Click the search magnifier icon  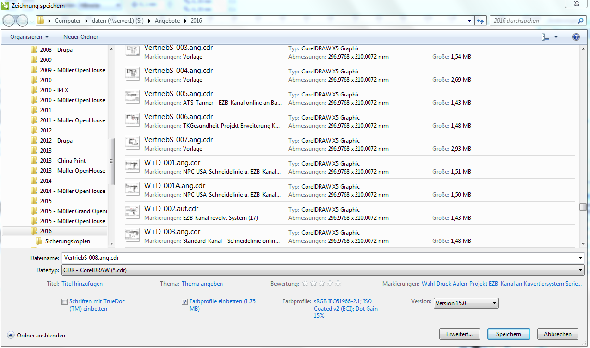(x=580, y=21)
